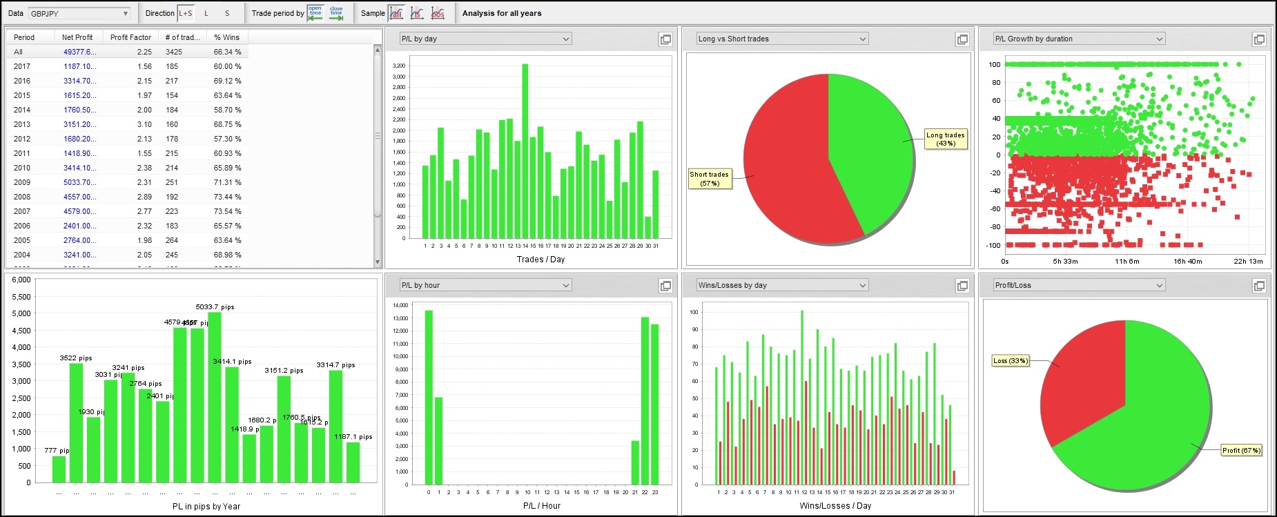Select the 2012 period row
The width and height of the screenshot is (1277, 517).
pyautogui.click(x=128, y=139)
